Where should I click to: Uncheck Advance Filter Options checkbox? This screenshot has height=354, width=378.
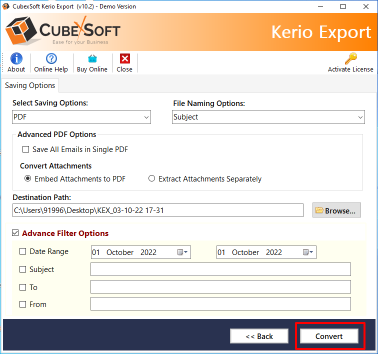coord(15,233)
